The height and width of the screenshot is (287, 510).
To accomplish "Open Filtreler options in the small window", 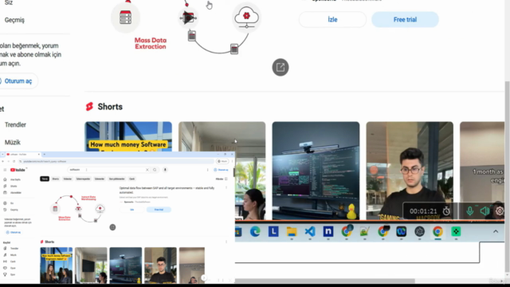I will tap(222, 179).
